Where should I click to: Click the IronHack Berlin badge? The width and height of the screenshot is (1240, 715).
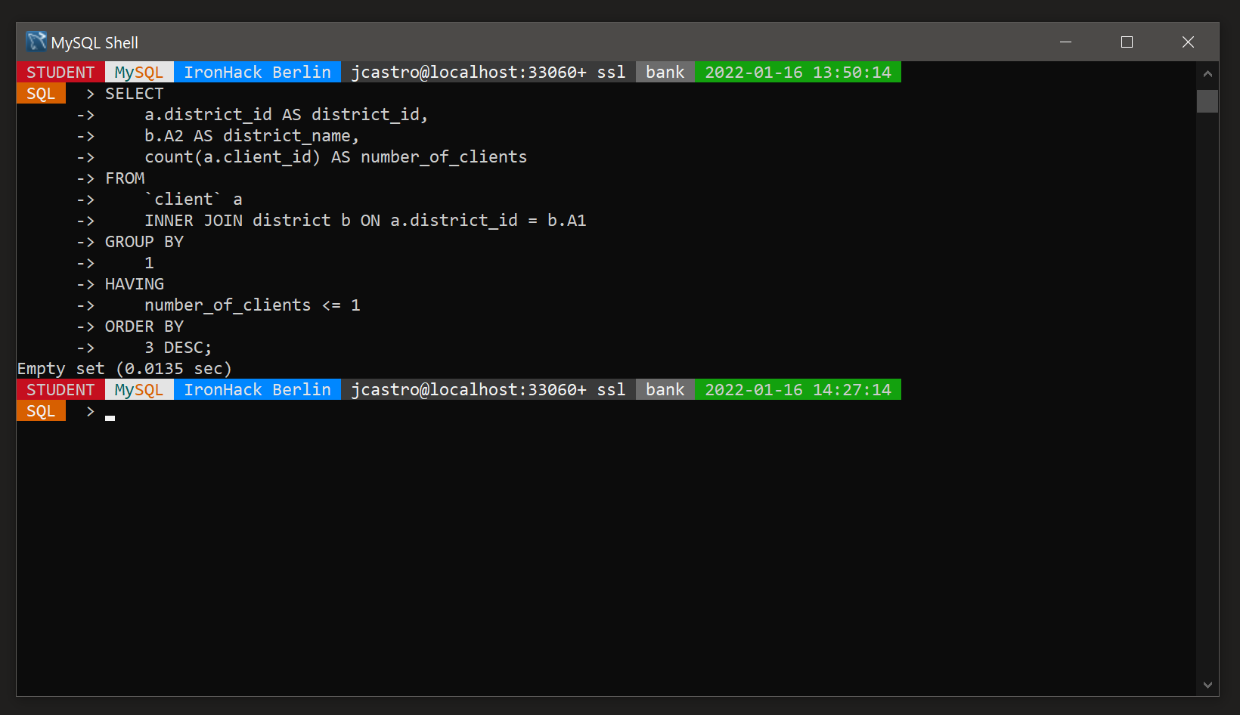[x=257, y=72]
